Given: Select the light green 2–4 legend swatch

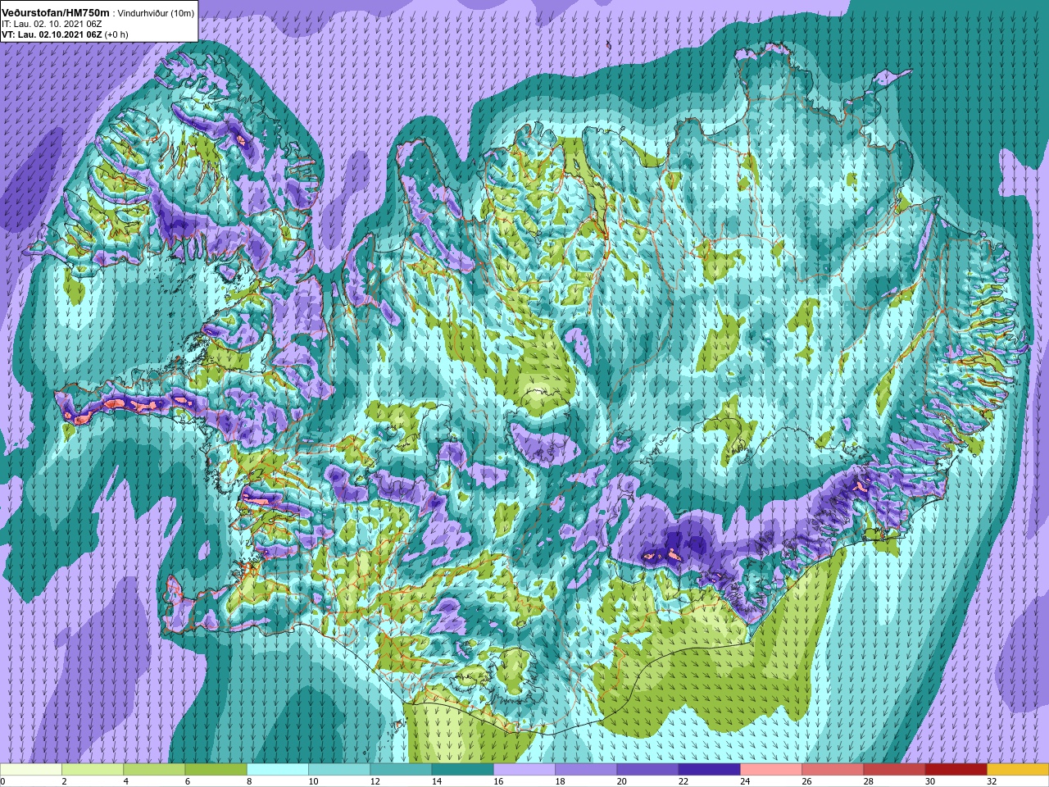Looking at the screenshot, I should 93,770.
